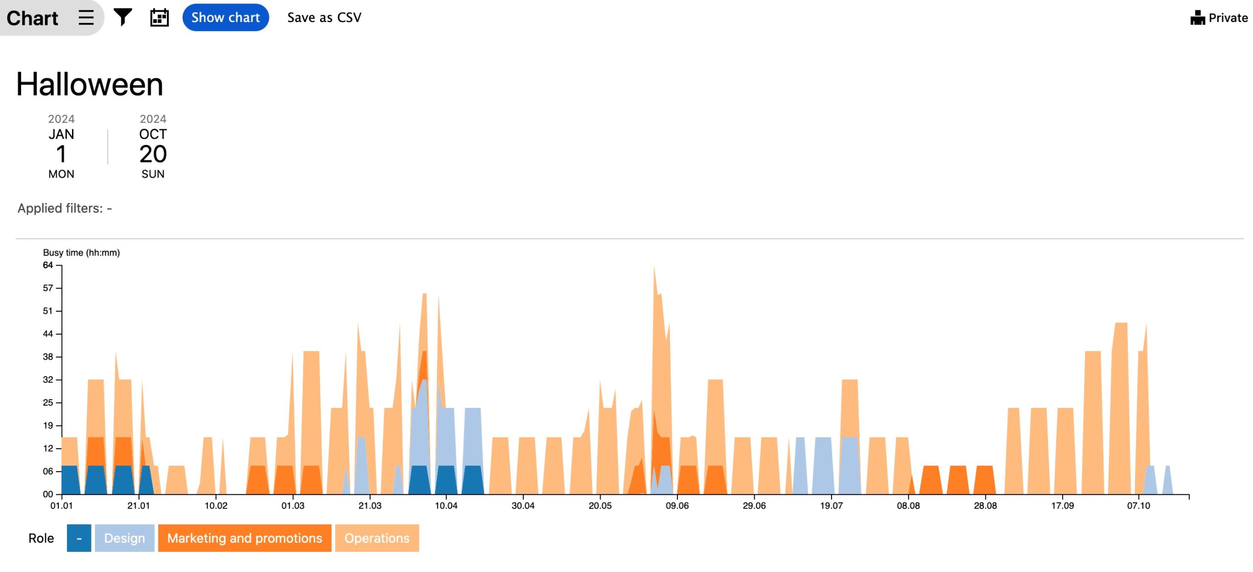The height and width of the screenshot is (572, 1253).
Task: Click the Private visibility icon
Action: pos(1197,18)
